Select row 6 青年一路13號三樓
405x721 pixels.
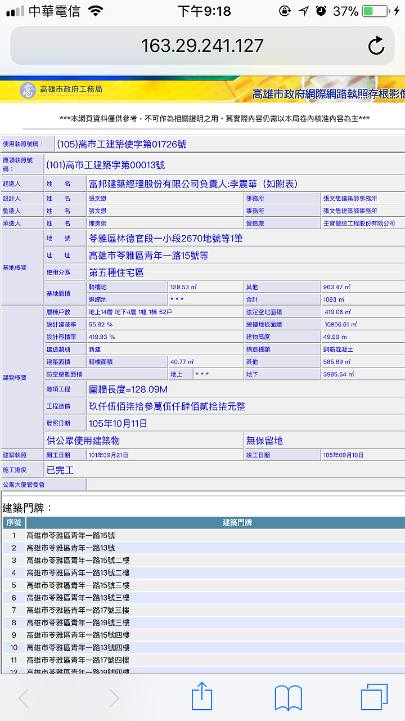pos(78,597)
